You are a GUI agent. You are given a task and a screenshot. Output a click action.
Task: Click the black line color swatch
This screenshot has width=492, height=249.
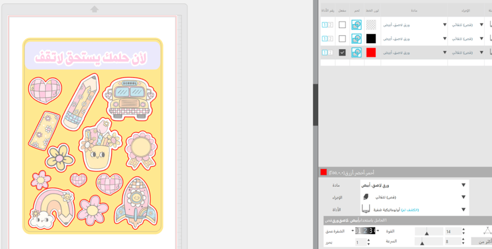click(x=371, y=39)
